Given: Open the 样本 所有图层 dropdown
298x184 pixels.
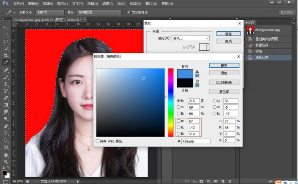Looking at the screenshot, I should [99, 12].
